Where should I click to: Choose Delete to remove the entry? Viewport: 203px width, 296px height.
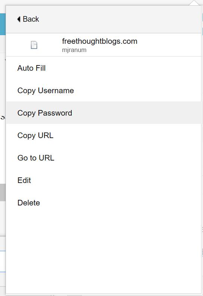pyautogui.click(x=104, y=203)
